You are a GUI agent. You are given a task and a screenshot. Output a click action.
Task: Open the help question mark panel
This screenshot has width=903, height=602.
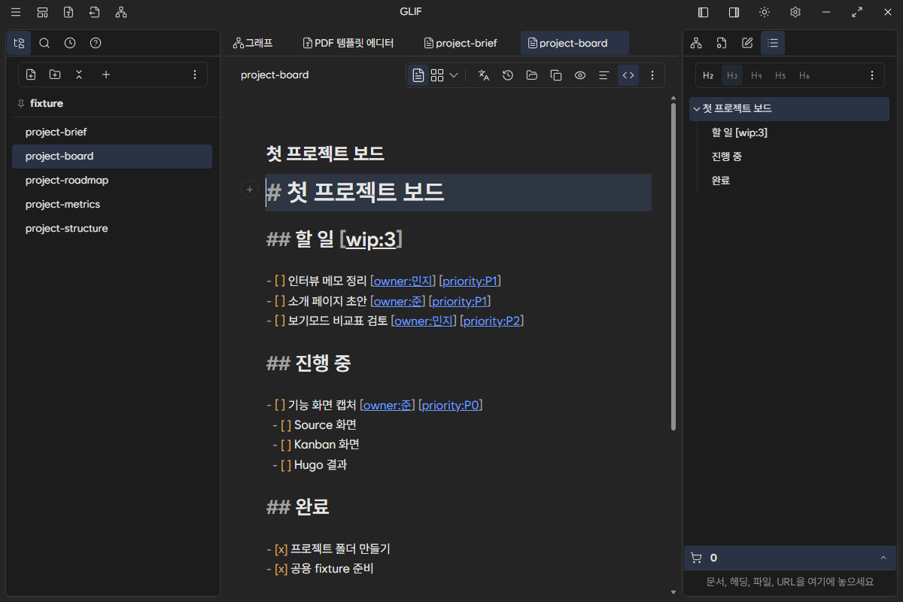tap(96, 43)
